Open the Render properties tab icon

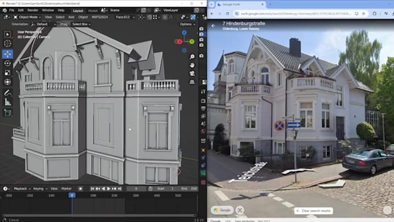(203, 101)
